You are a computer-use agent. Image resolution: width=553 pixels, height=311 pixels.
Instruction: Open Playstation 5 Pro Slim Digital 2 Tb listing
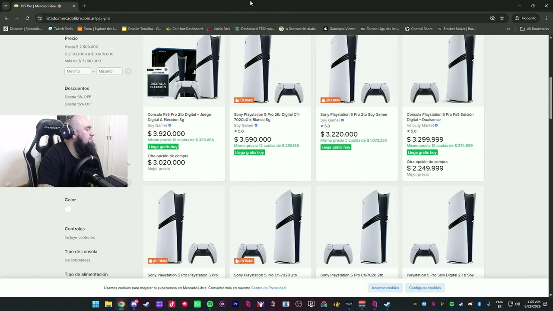[x=440, y=275]
